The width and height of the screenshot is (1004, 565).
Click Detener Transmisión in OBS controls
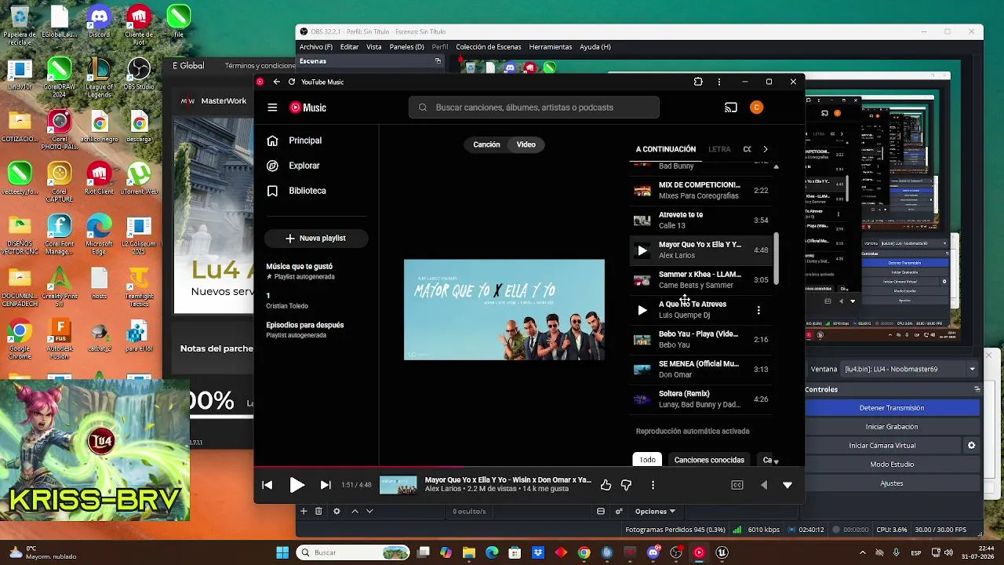892,408
